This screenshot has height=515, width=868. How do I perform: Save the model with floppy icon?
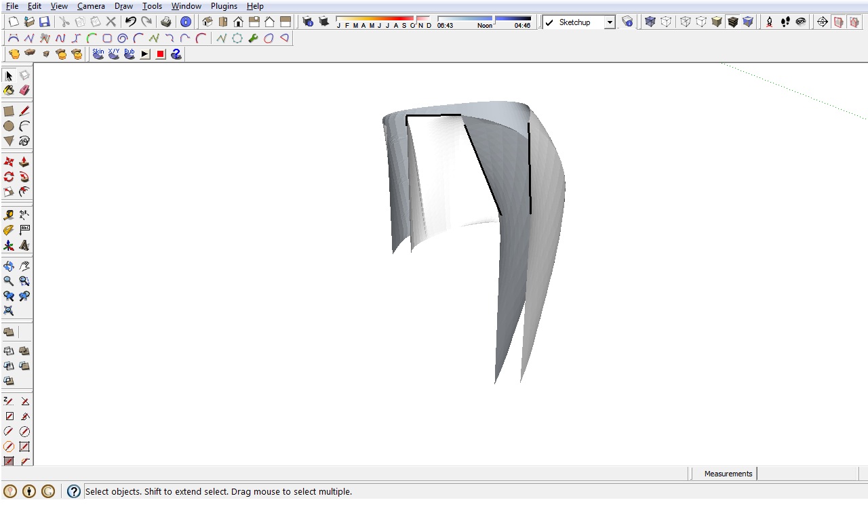tap(44, 22)
